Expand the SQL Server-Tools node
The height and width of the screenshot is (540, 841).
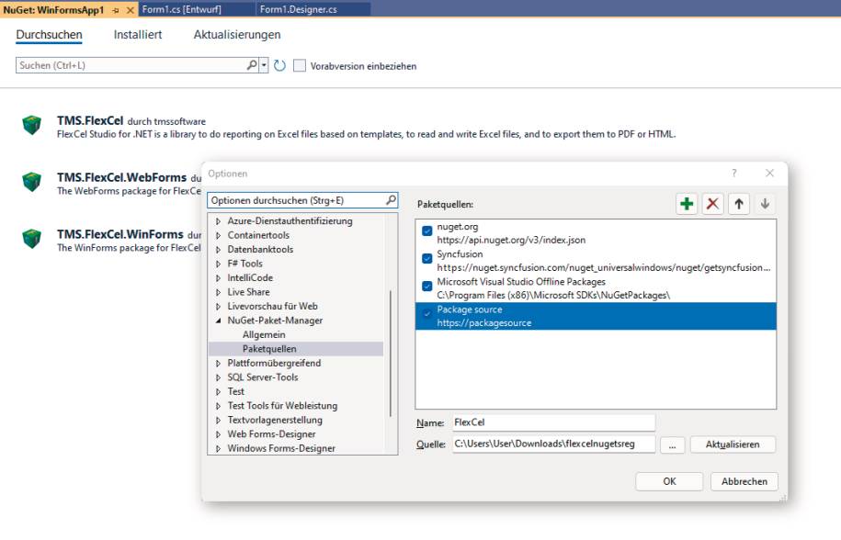(x=219, y=377)
